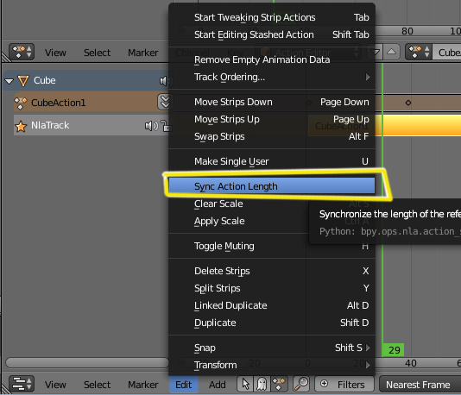
Task: Open the Transform submenu
Action: pos(272,365)
